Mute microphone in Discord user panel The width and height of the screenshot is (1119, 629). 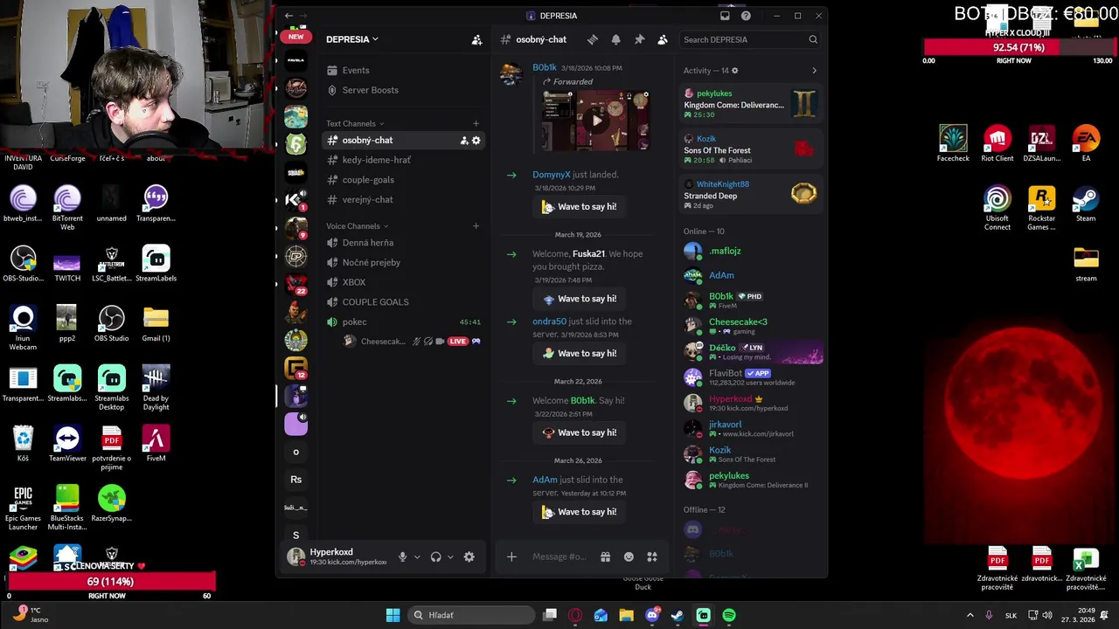click(403, 556)
